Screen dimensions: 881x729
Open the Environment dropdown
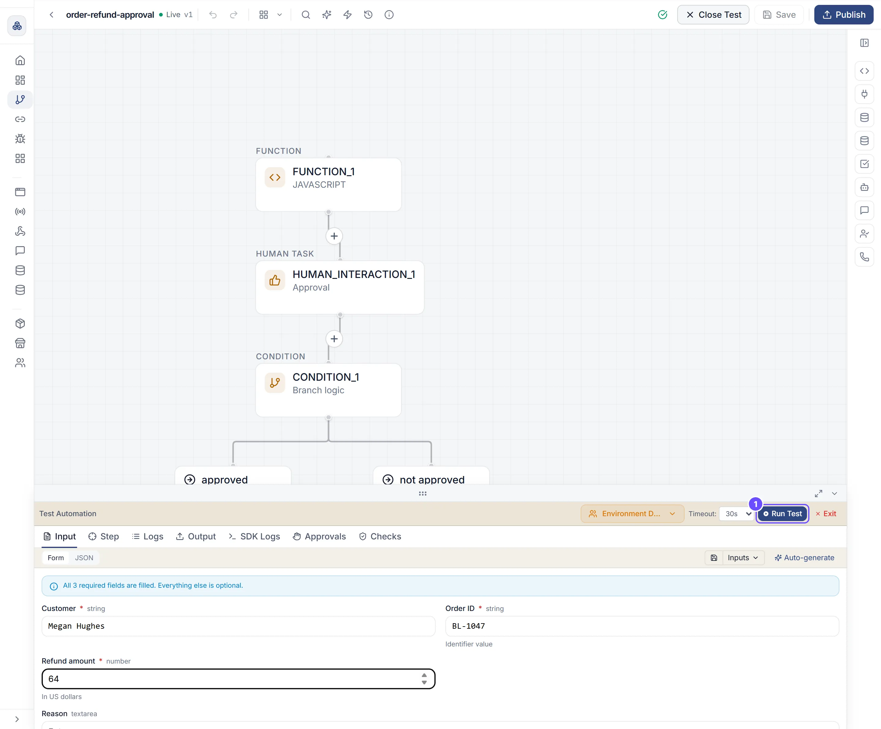(632, 513)
